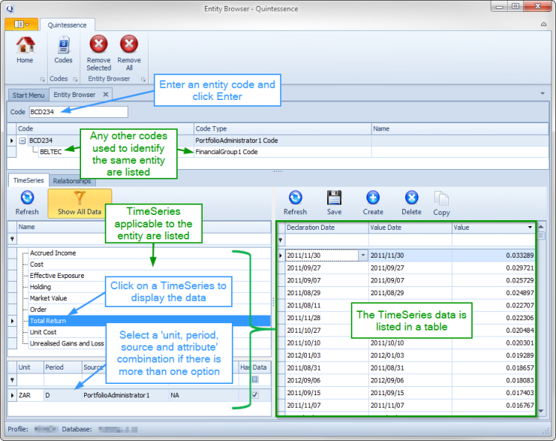Collapse the BCD234 code node
Viewport: 556px width, 441px height.
(23, 140)
